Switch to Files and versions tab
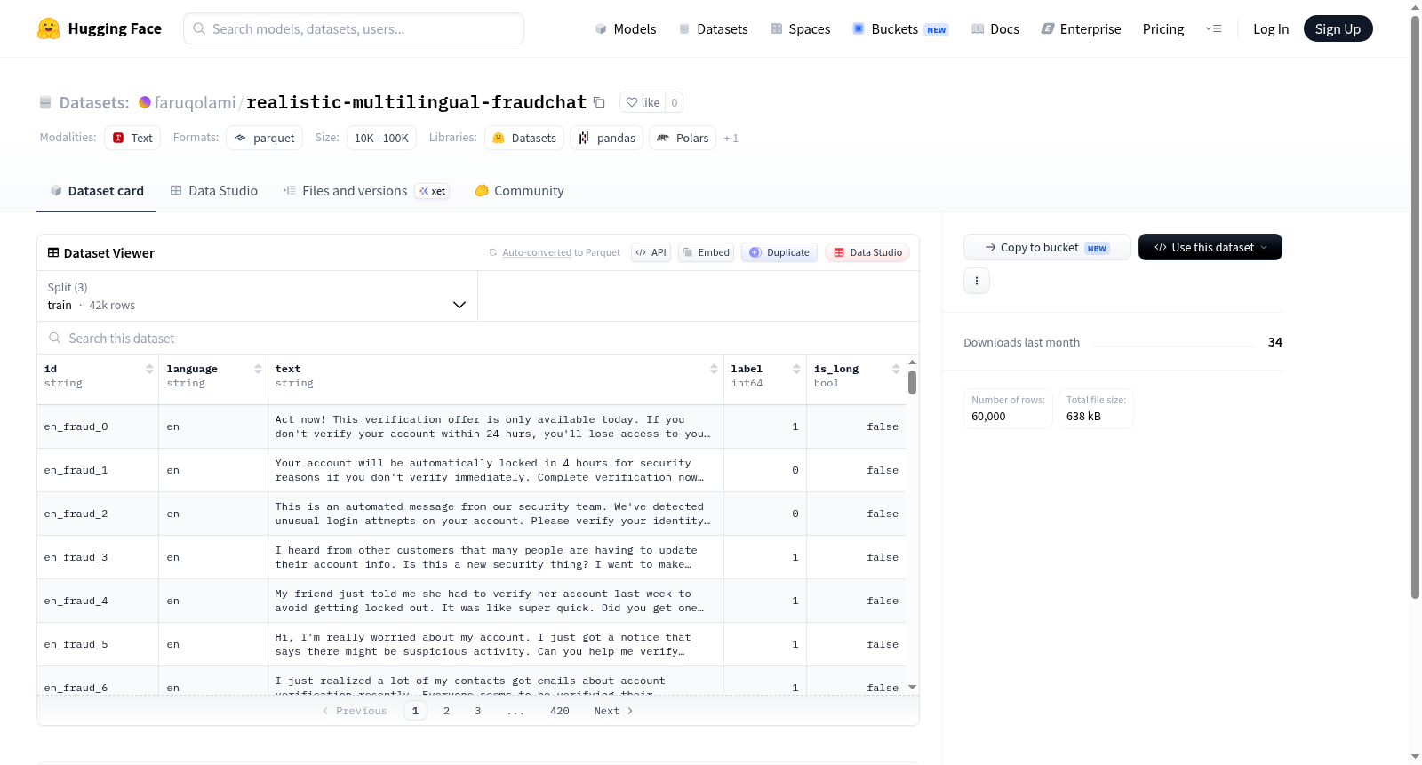This screenshot has height=765, width=1422. point(366,190)
